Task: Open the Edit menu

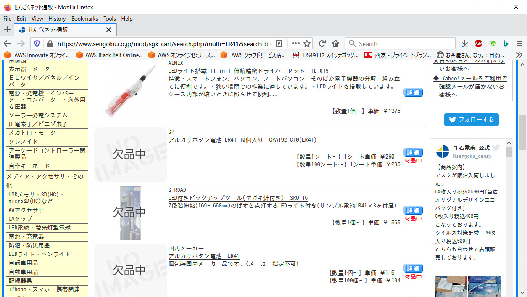Action: pyautogui.click(x=21, y=19)
